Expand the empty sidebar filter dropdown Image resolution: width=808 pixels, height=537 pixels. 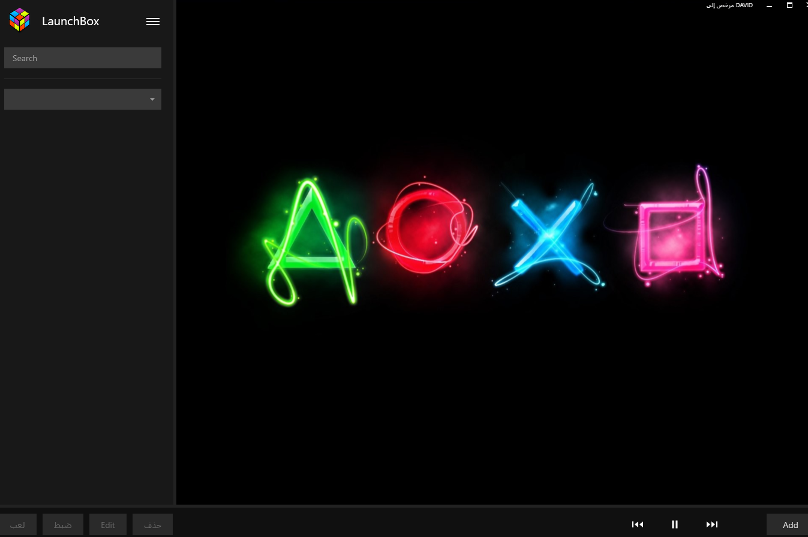[x=83, y=99]
